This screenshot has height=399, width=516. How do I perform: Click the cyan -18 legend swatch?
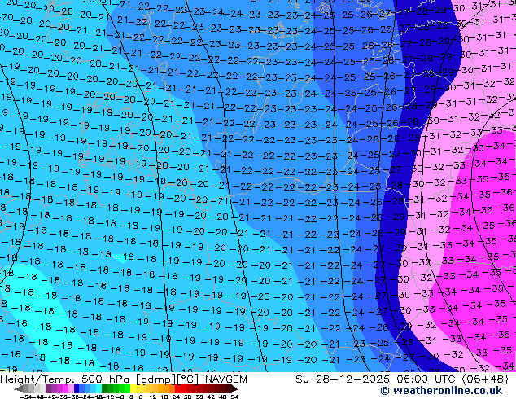pos(98,389)
